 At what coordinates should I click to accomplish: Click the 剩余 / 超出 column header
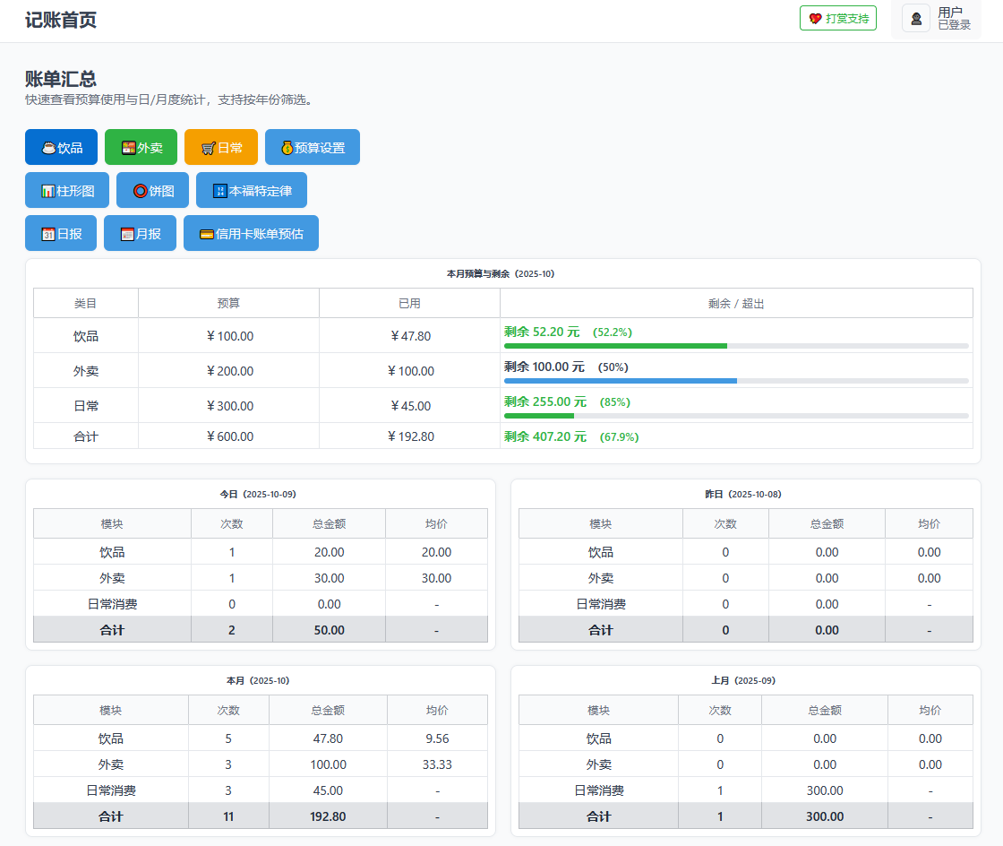tap(735, 303)
